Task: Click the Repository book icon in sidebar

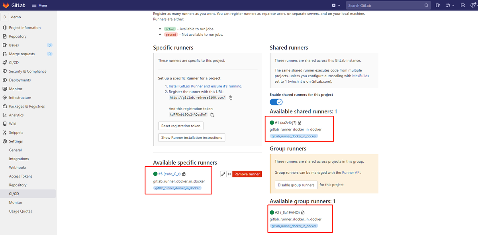Action: coord(5,36)
